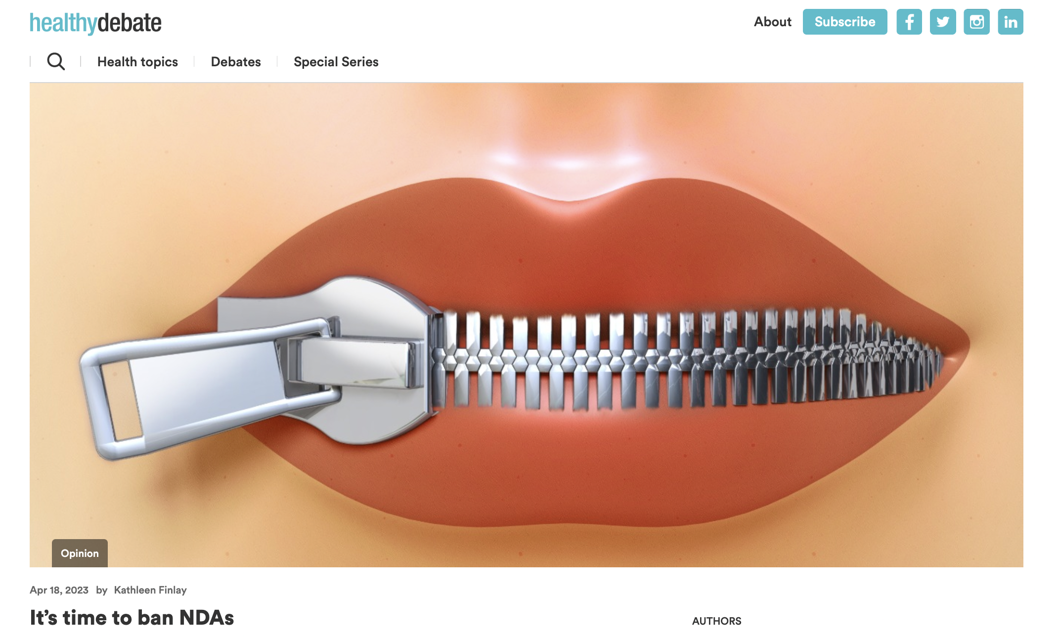Screen dimensions: 1059x642
Task: Open the Twitter bird icon
Action: click(x=943, y=22)
